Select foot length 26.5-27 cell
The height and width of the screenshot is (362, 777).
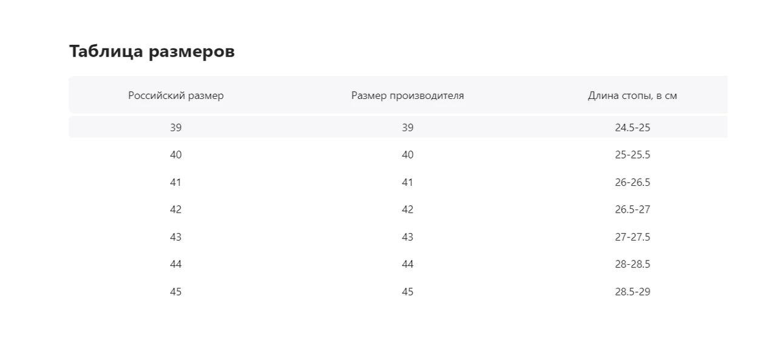pyautogui.click(x=633, y=210)
